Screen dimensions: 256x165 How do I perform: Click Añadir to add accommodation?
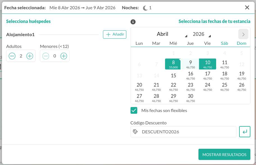click(115, 34)
